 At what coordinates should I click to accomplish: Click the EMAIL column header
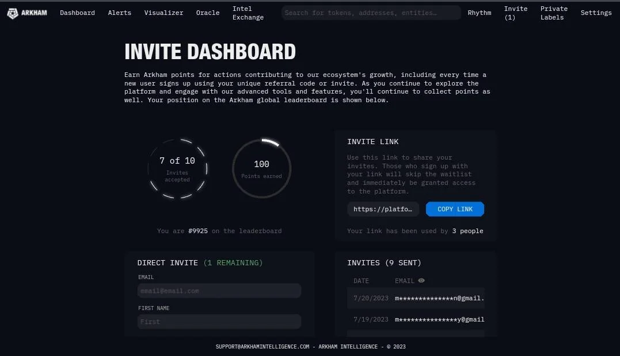tap(405, 281)
